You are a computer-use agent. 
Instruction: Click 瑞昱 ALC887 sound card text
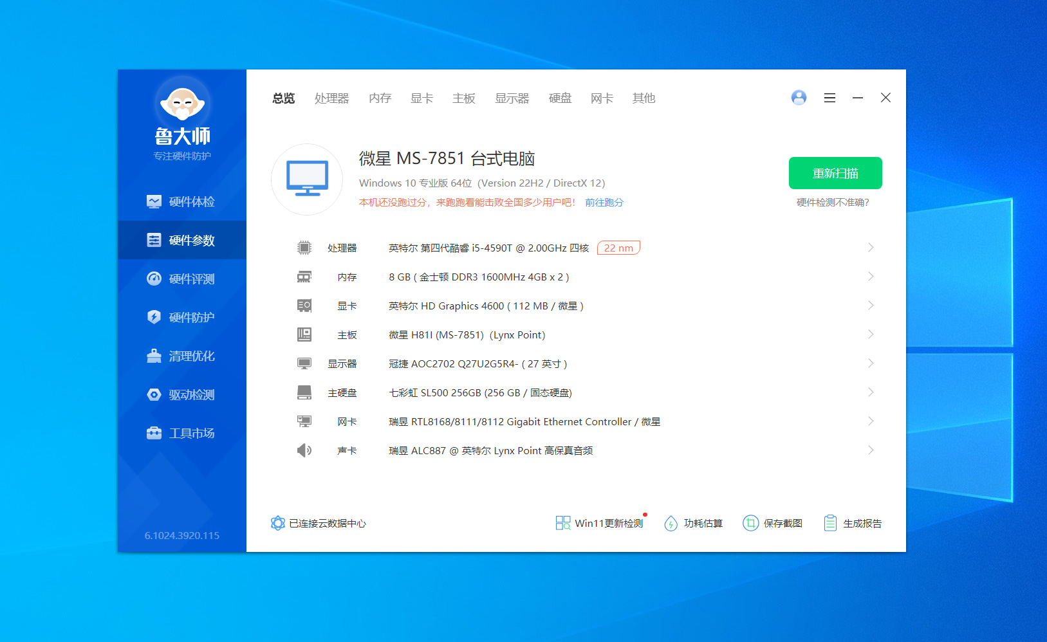[x=490, y=450]
